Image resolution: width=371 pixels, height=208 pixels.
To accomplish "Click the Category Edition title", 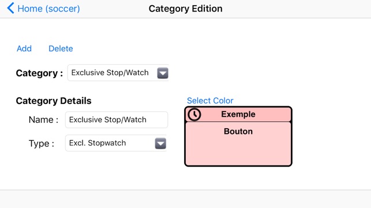I will point(186,9).
